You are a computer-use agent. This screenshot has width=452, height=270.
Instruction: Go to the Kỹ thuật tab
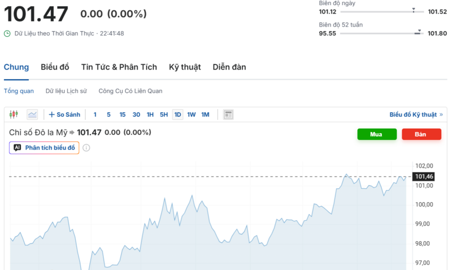tap(185, 67)
